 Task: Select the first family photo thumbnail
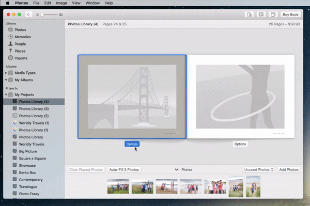click(118, 186)
